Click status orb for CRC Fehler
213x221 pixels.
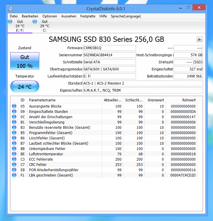click(x=14, y=164)
